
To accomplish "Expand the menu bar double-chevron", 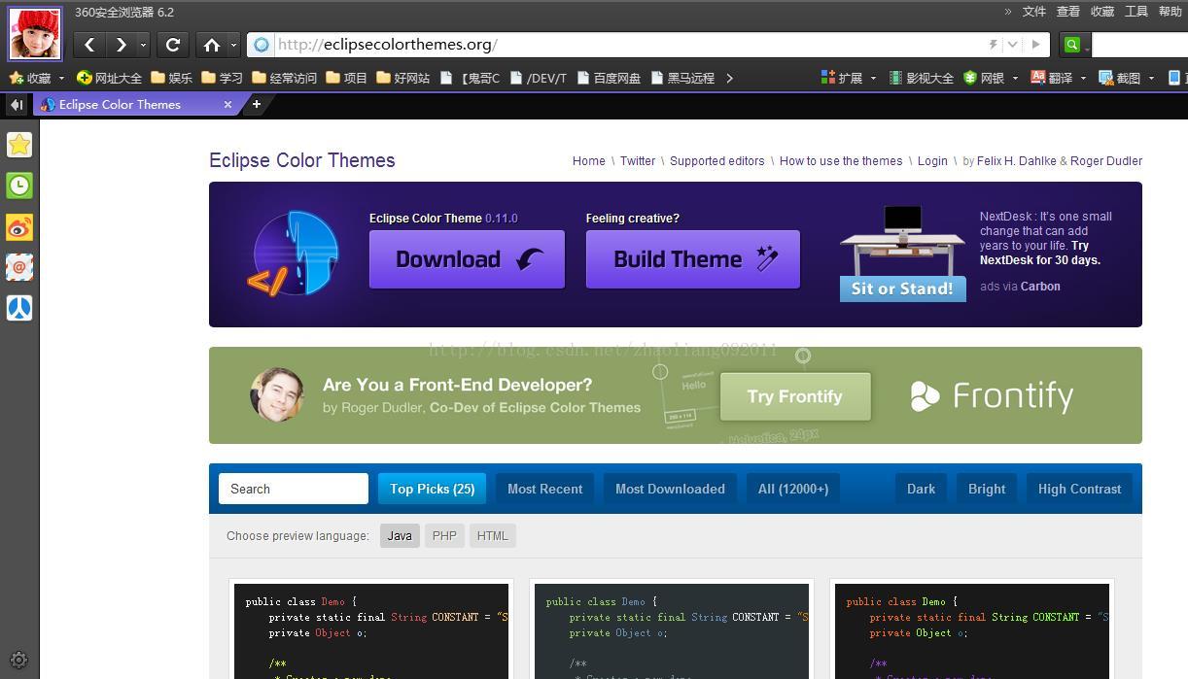I will (1008, 12).
